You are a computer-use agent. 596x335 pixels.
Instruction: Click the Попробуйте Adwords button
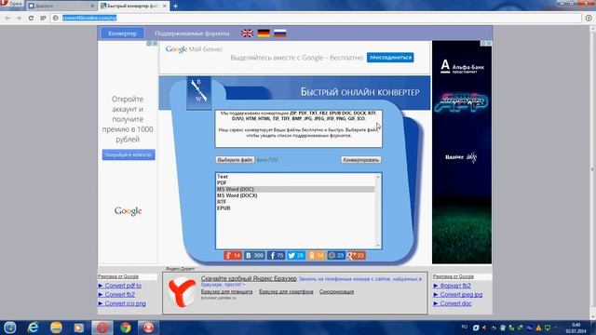(129, 154)
